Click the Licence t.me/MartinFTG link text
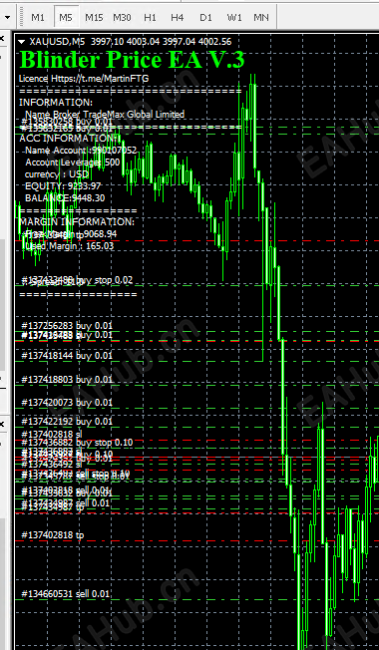Screen dimensions: 379x650 84,79
